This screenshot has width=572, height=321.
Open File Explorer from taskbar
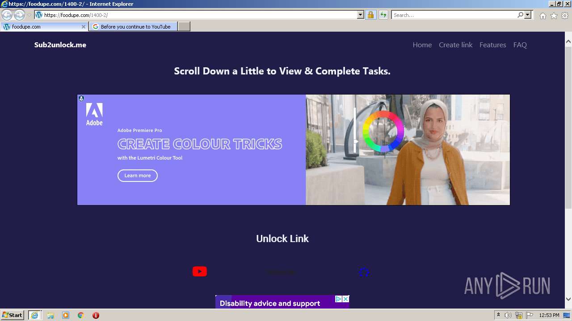click(50, 315)
